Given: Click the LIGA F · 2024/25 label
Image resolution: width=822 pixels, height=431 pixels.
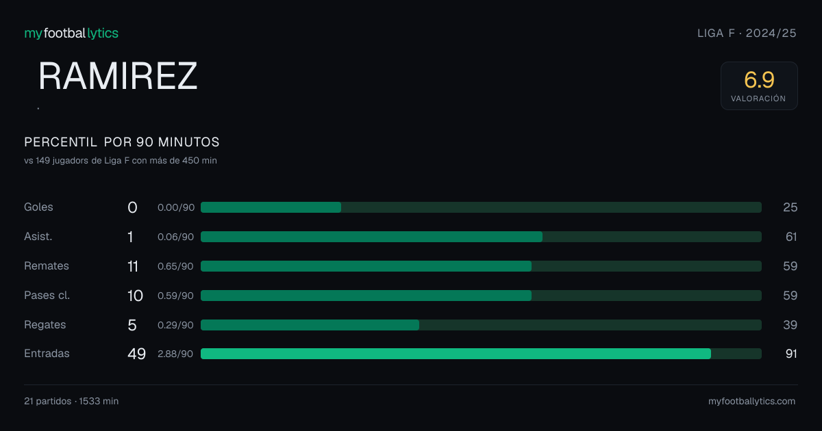Looking at the screenshot, I should (747, 33).
